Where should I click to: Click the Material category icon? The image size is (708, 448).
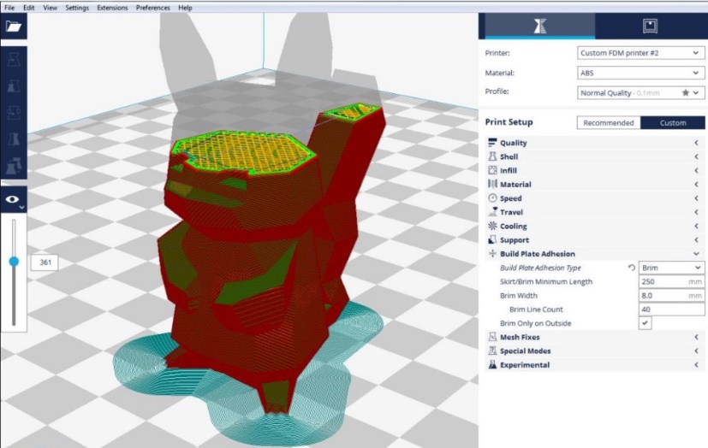coord(492,184)
